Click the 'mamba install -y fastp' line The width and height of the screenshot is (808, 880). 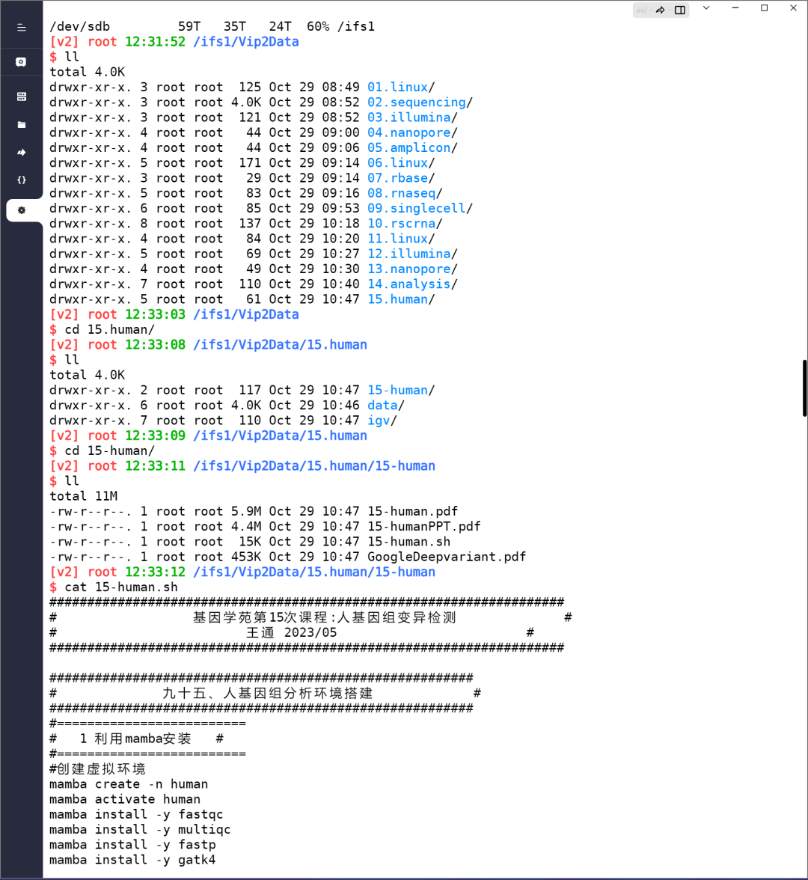coord(132,845)
